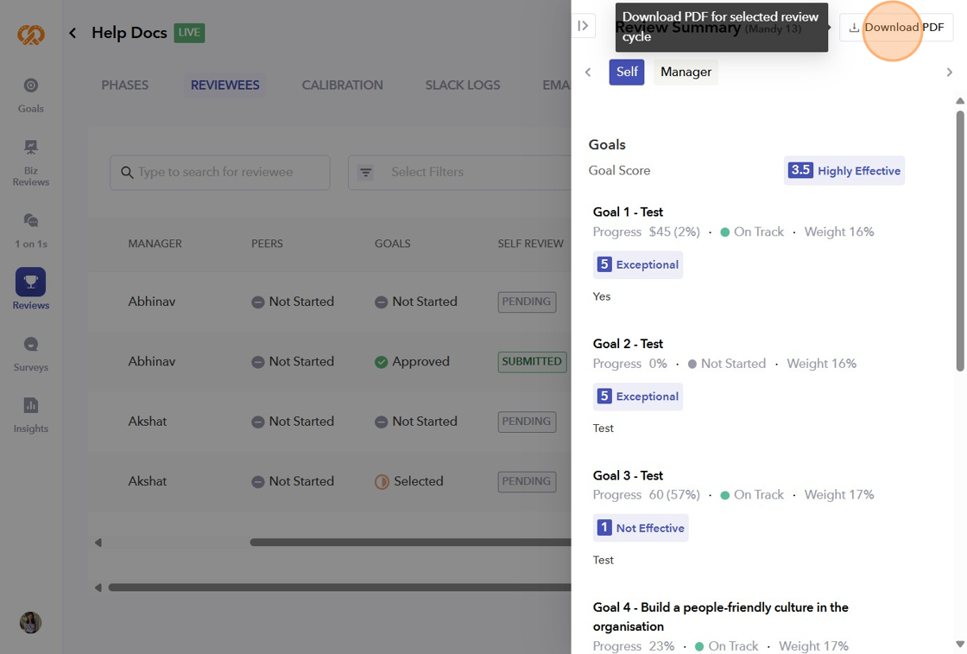Open the Select Filters dropdown
Screen dimensions: 967x654
(x=459, y=172)
